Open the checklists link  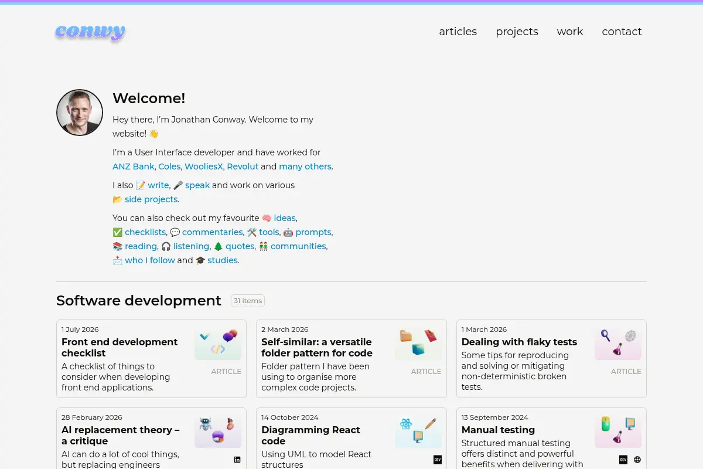click(x=145, y=232)
